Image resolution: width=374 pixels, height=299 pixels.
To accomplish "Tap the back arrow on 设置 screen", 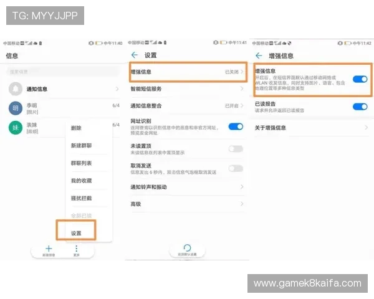I will pos(135,55).
